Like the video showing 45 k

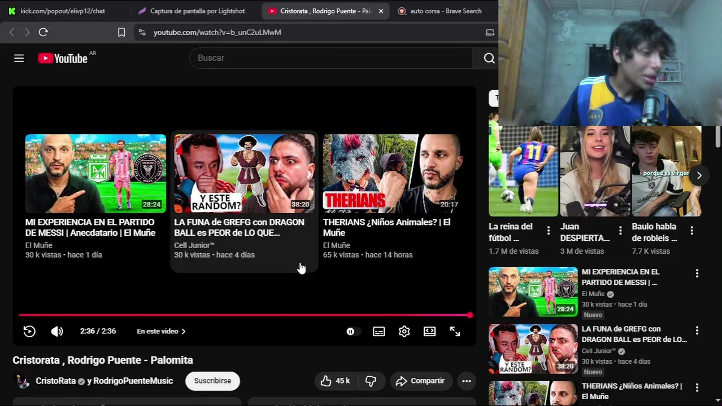coord(336,381)
